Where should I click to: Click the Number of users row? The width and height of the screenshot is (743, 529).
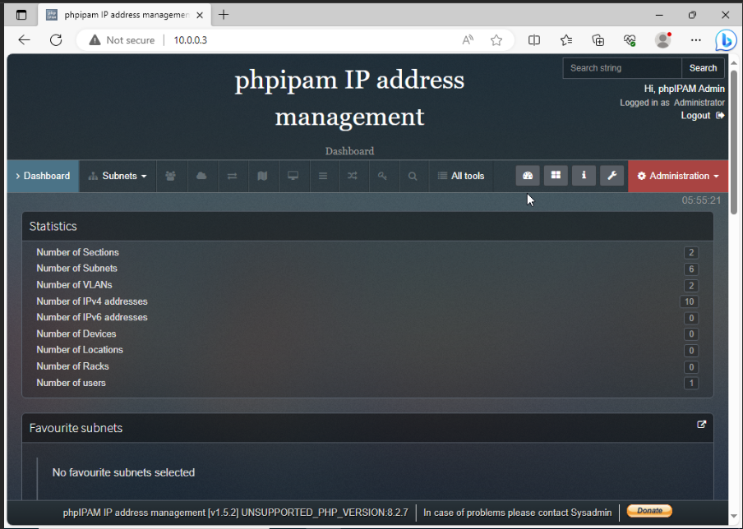coord(367,383)
